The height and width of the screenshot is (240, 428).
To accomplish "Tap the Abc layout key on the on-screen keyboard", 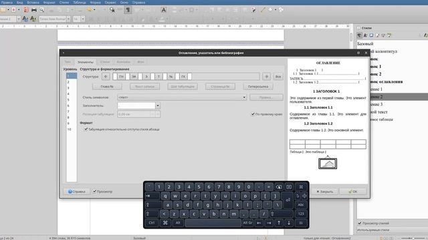I will pyautogui.click(x=301, y=205).
